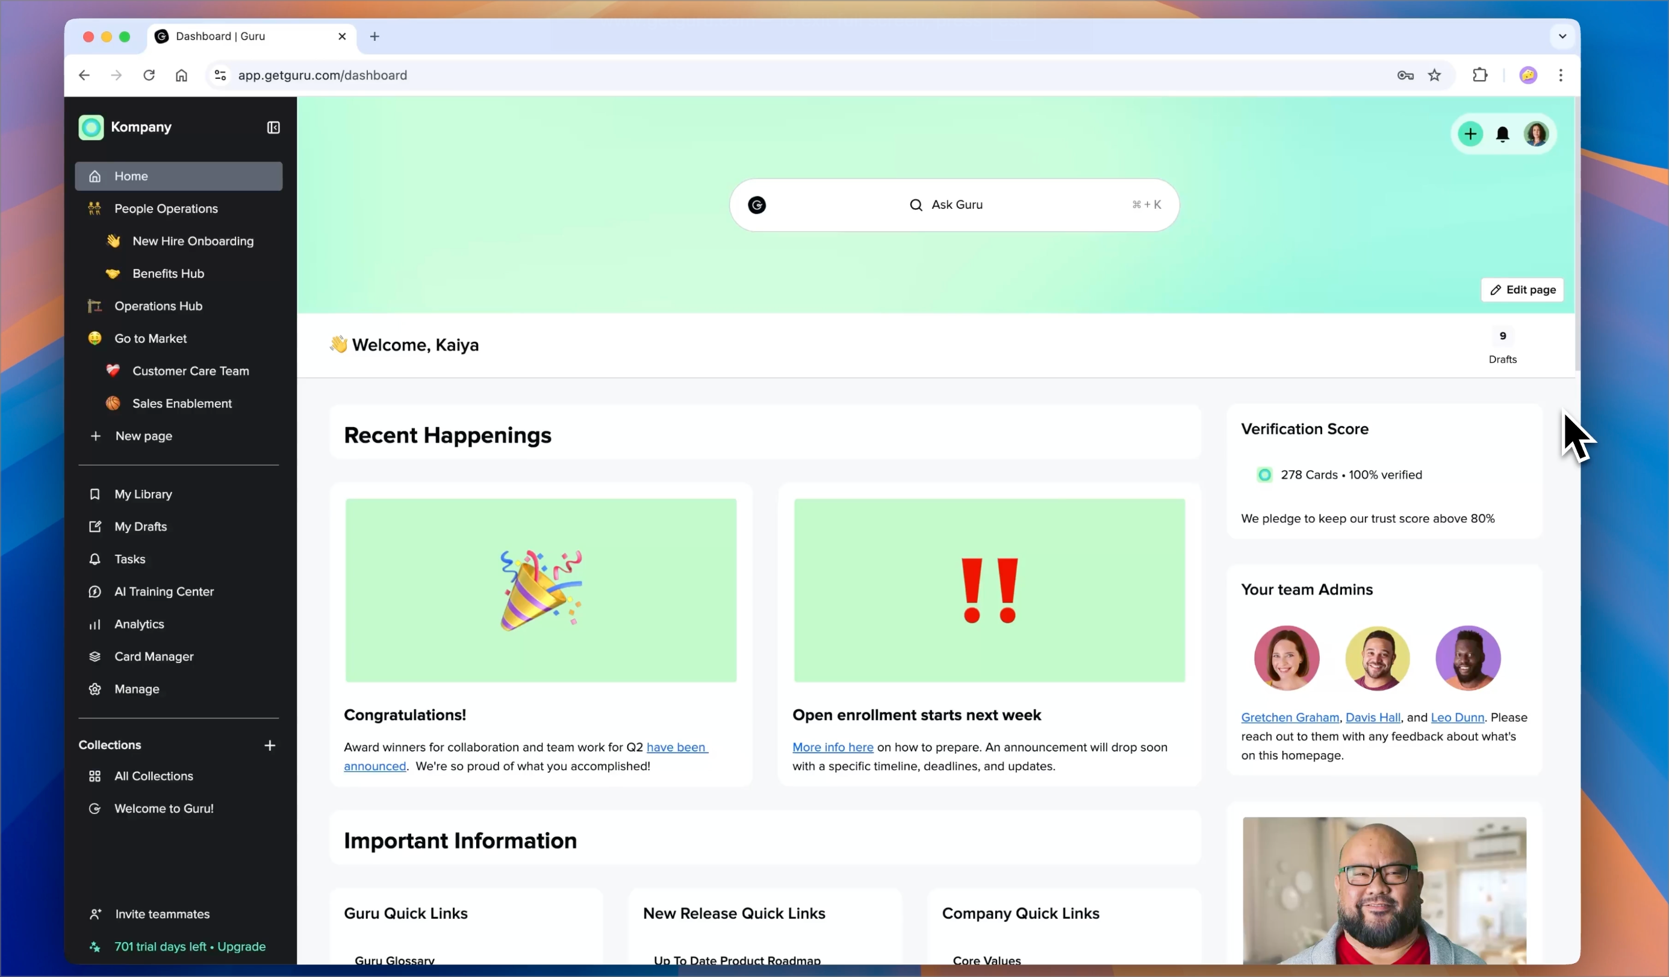Image resolution: width=1669 pixels, height=977 pixels.
Task: Open Go to Market page
Action: [179, 338]
